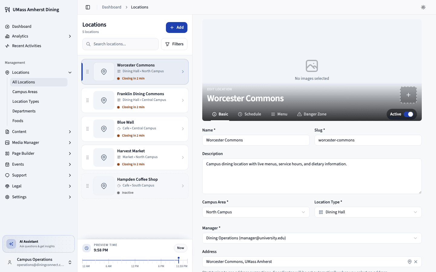
Task: Click the map pin icon in Address field
Action: click(410, 262)
